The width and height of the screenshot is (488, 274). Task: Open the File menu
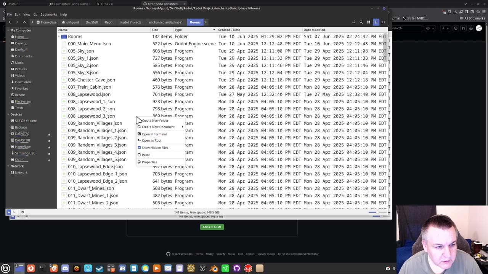(9, 14)
